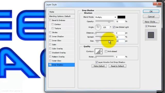Uncheck the Drop Shadow checkbox

[50, 65]
